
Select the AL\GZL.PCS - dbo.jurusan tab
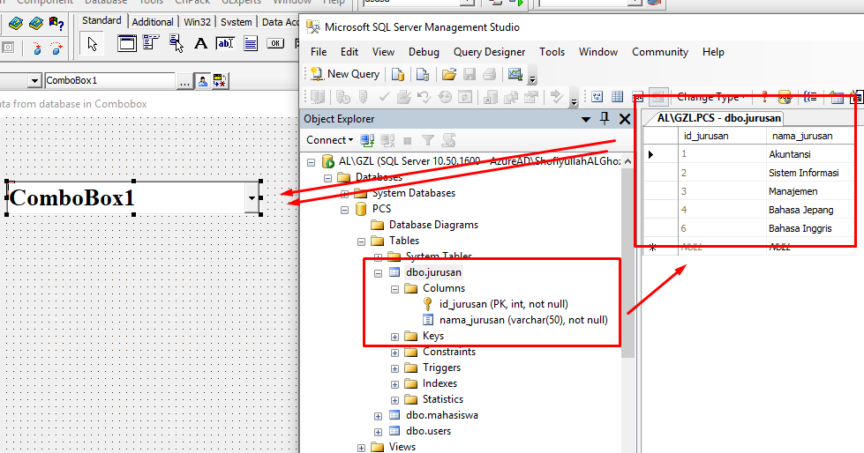click(x=718, y=118)
